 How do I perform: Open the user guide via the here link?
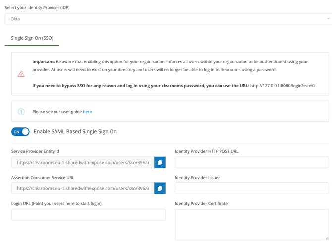pos(87,112)
